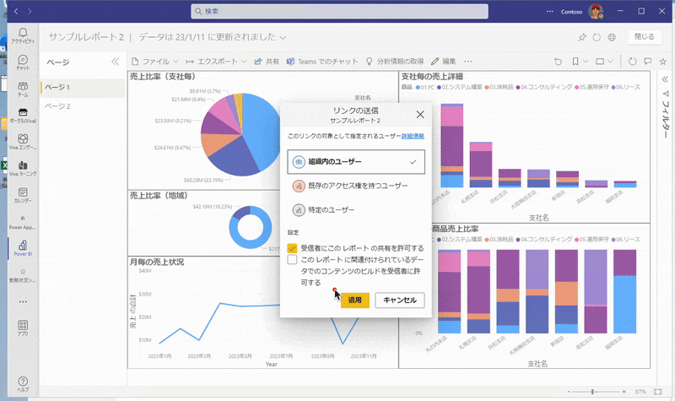Switch to ページ 1
This screenshot has width=675, height=401.
pos(82,88)
